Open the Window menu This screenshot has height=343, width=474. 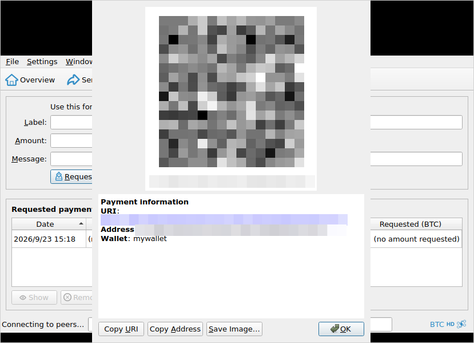[79, 62]
